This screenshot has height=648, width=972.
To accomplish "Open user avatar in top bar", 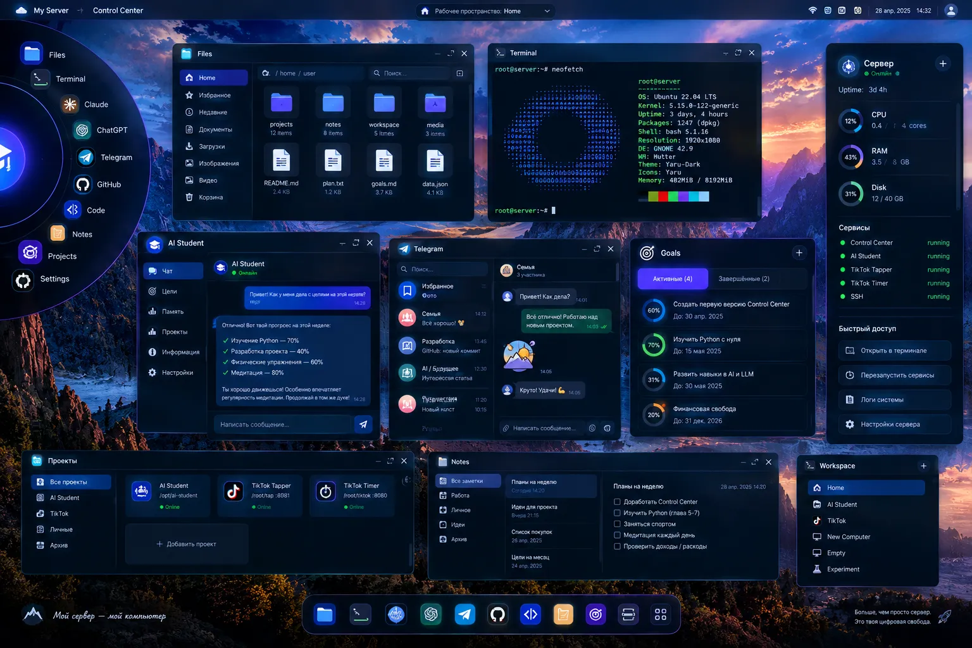I will (x=950, y=10).
